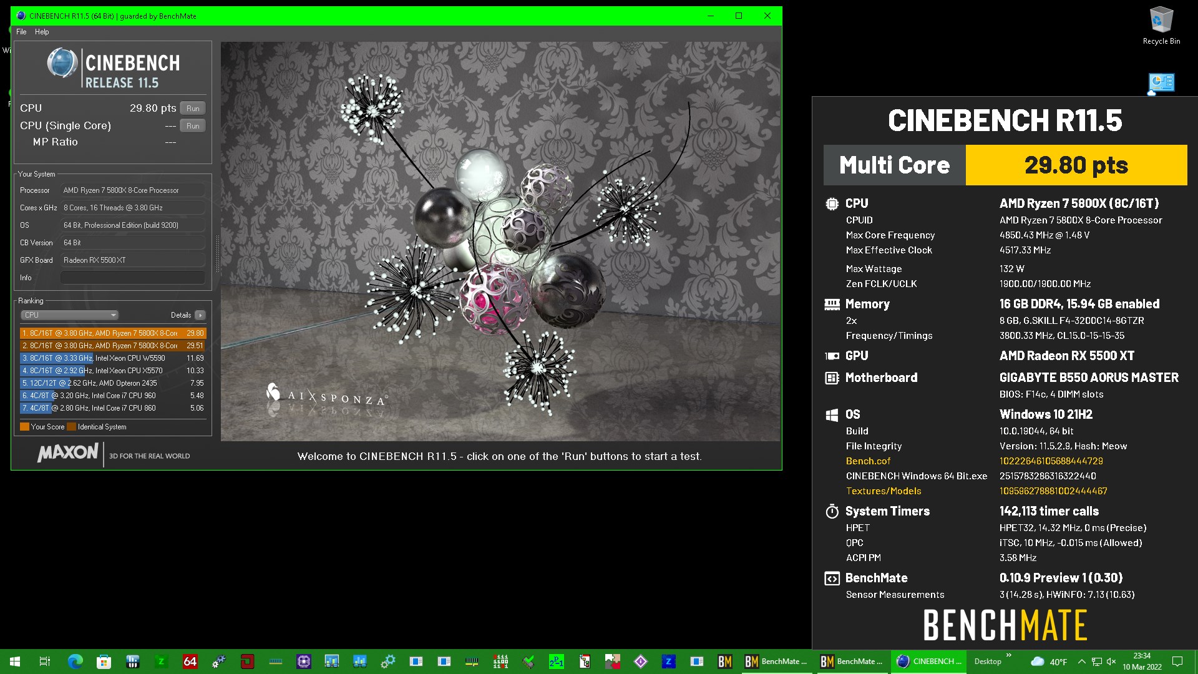
Task: Select the Intel Xeon CPU X5570 ranking row
Action: point(113,371)
